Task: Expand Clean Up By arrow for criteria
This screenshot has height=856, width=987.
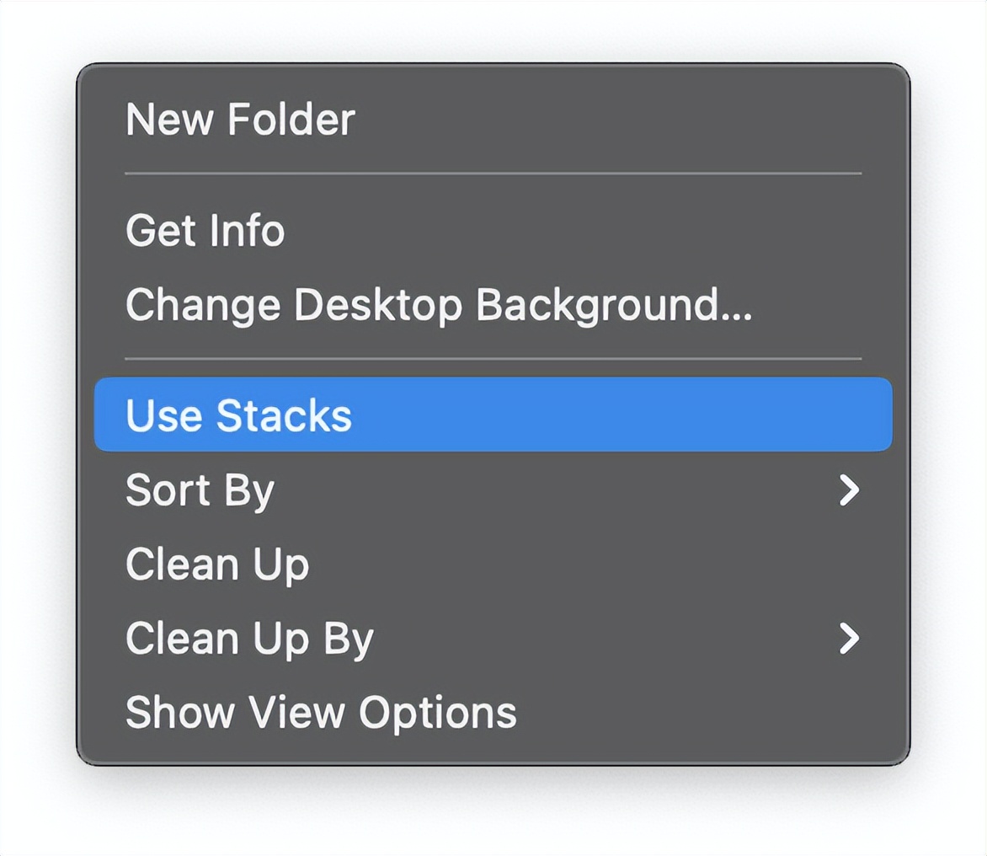Action: tap(849, 639)
